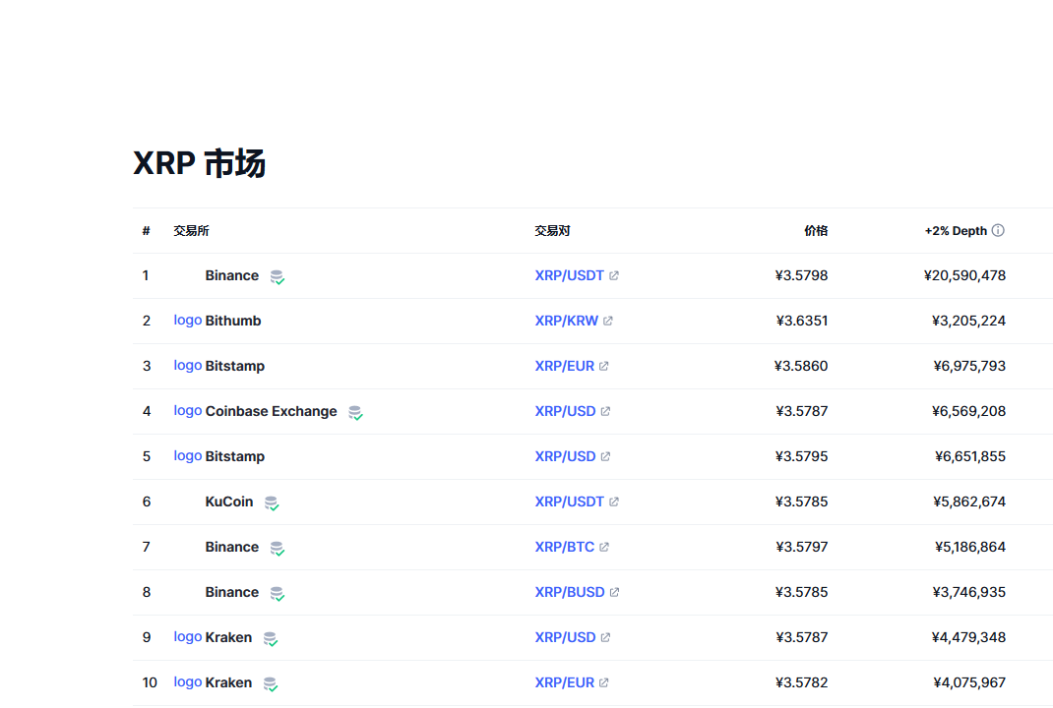Screen dimensions: 1053x708
Task: Select the Bithumb exchange name
Action: (x=233, y=321)
